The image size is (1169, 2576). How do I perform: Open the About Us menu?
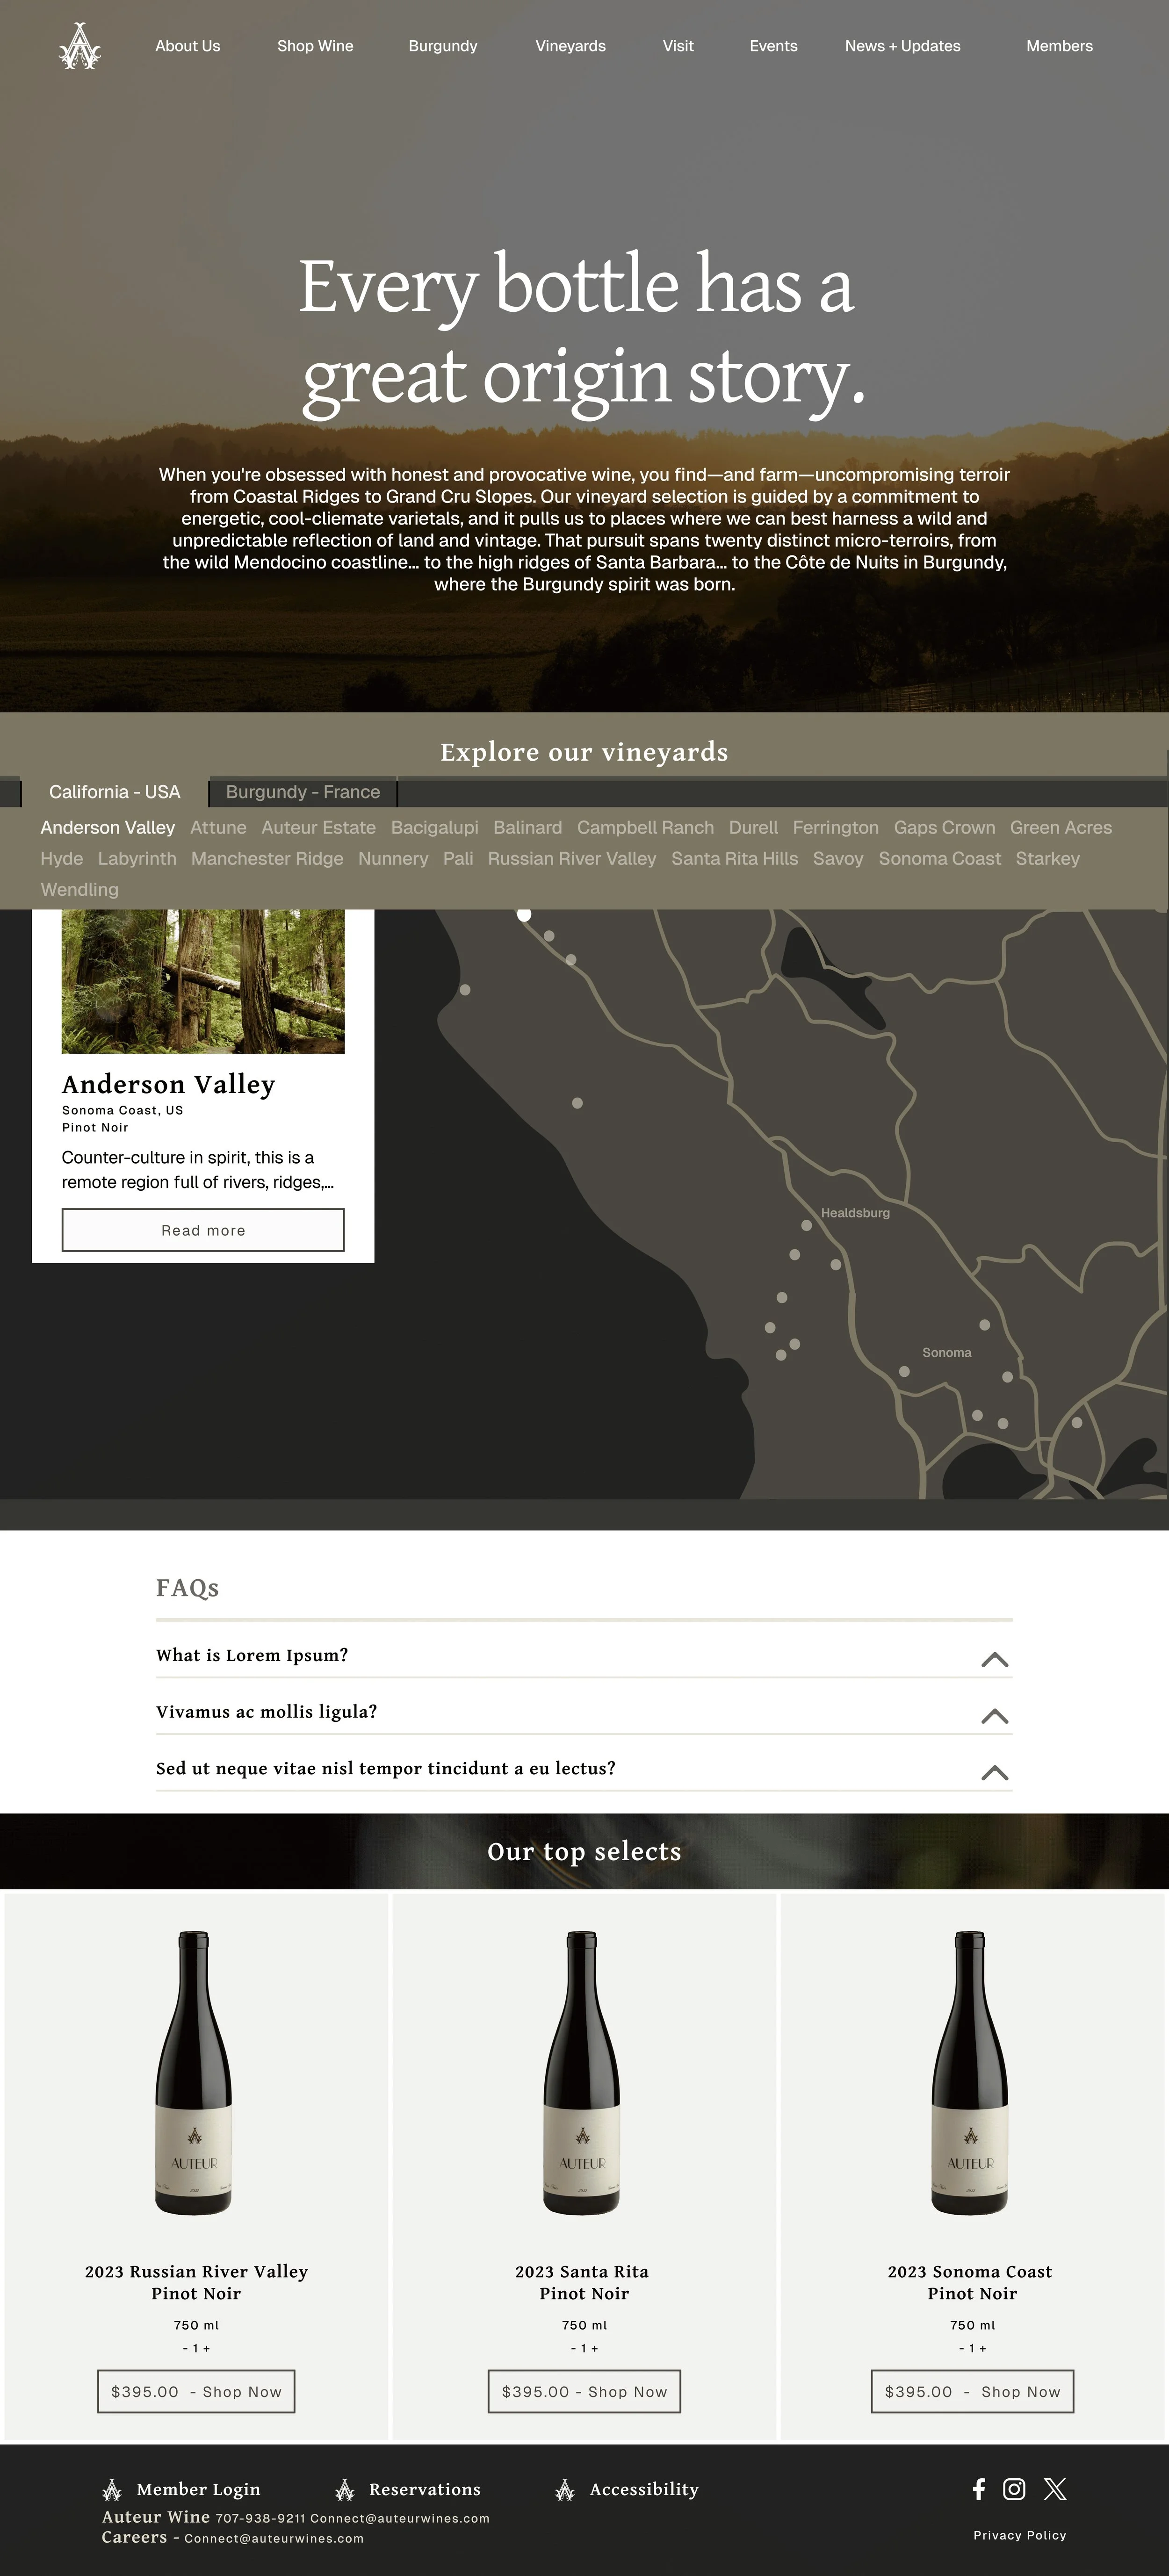coord(188,46)
